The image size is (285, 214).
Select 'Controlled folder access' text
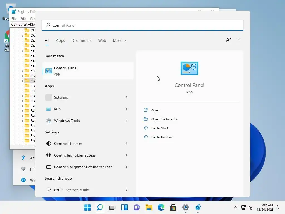(x=75, y=155)
